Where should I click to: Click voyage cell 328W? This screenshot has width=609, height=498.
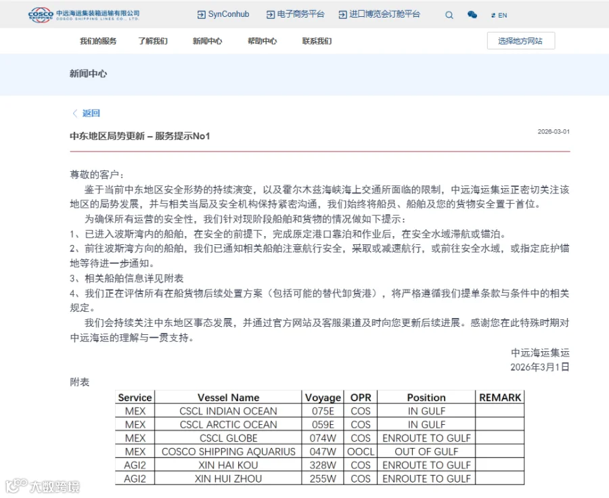323,465
